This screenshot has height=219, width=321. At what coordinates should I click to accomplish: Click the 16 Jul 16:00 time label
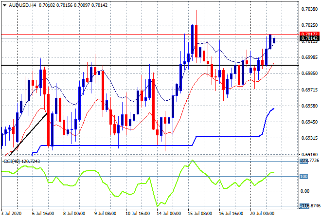(x=231, y=214)
